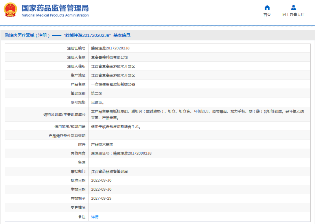Click the 见附页。 value
This screenshot has width=315, height=224.
click(x=98, y=102)
